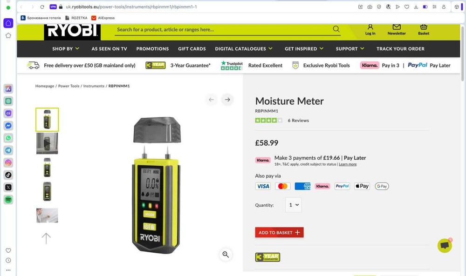Zoom product image with magnifier icon

click(x=226, y=254)
